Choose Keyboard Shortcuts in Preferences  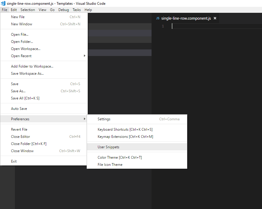pos(125,130)
